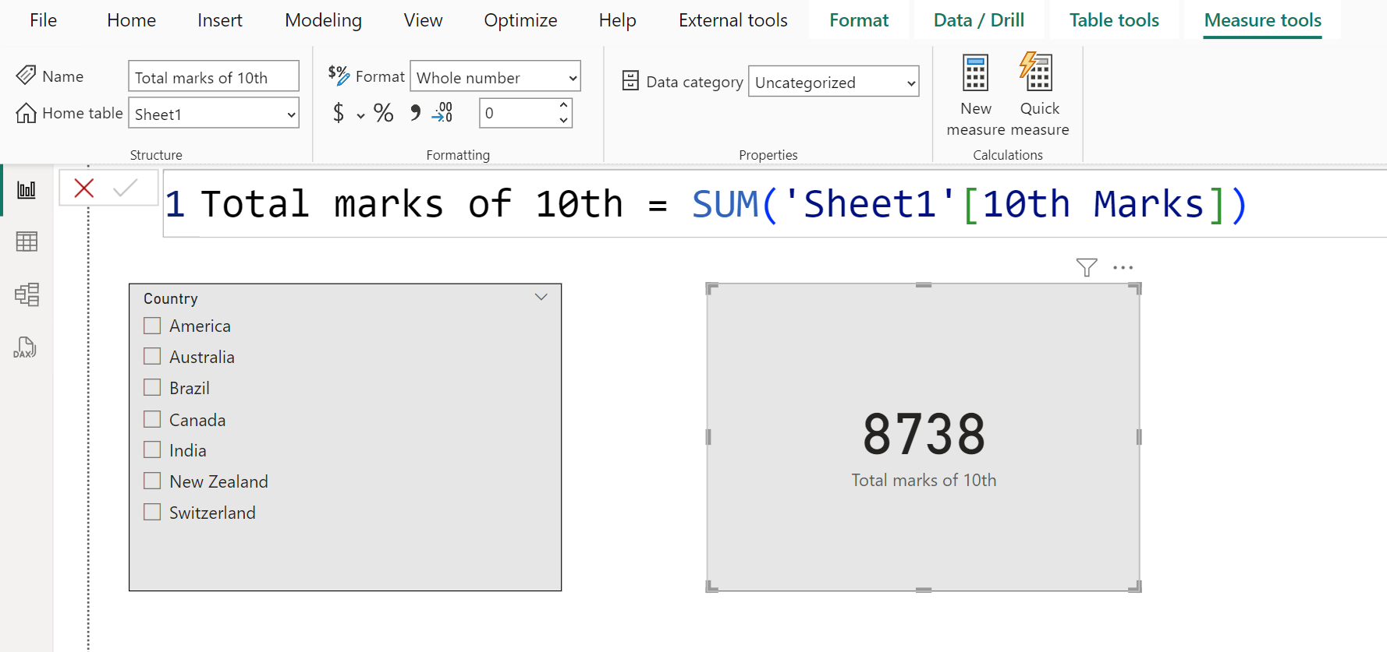Apply percentage format to measure
The height and width of the screenshot is (652, 1387).
(383, 114)
